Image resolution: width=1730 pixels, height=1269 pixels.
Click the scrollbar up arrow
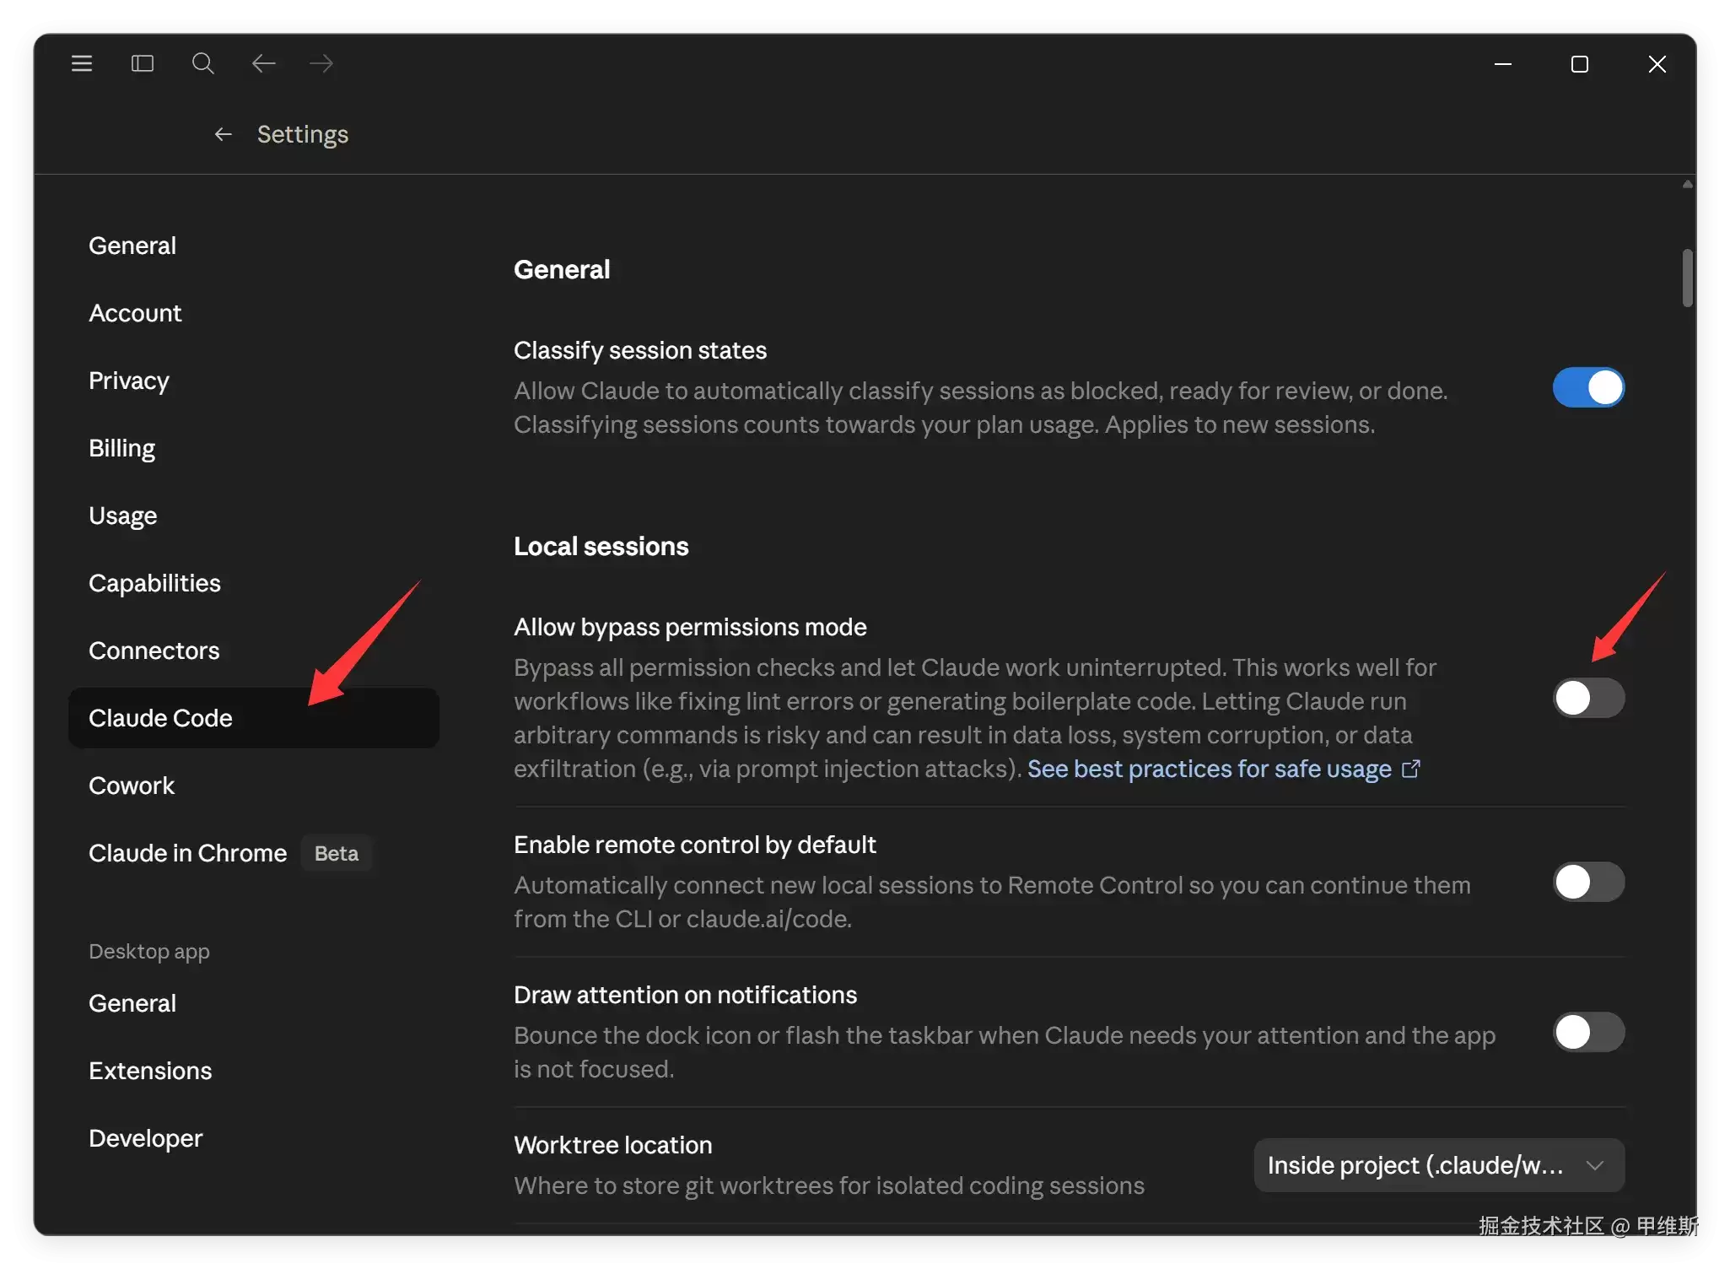coord(1688,184)
